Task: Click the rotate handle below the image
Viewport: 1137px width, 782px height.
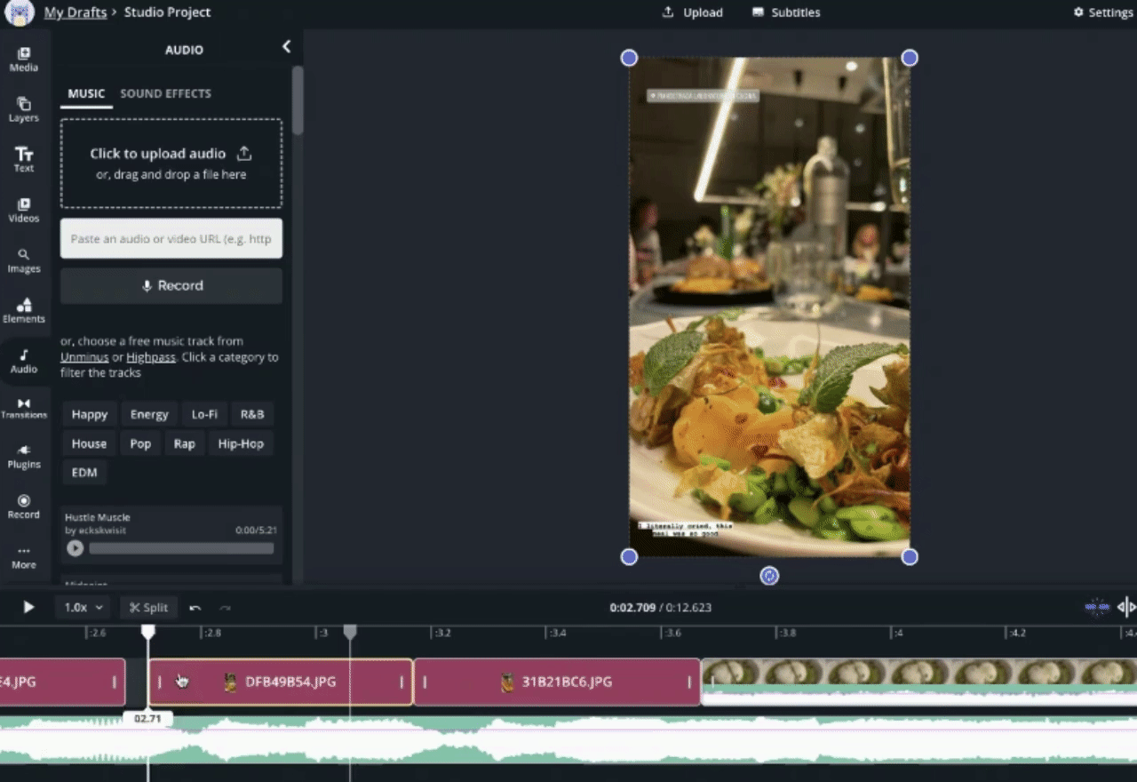Action: tap(769, 576)
